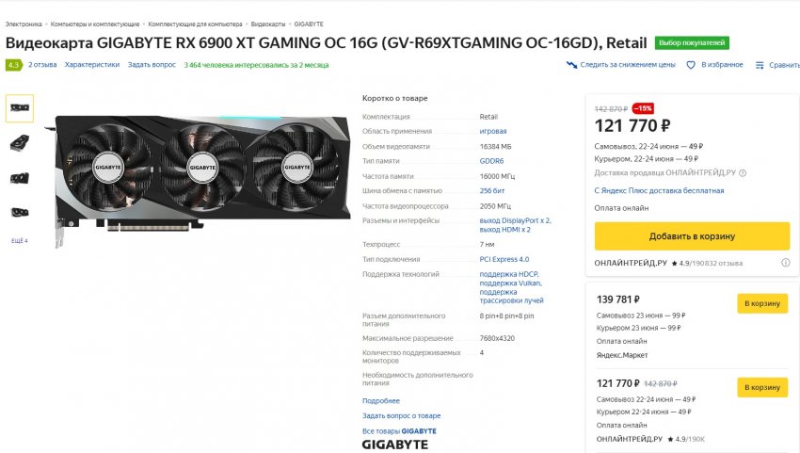This screenshot has width=800, height=453.
Task: Open the Характеристики tab link
Action: click(92, 65)
